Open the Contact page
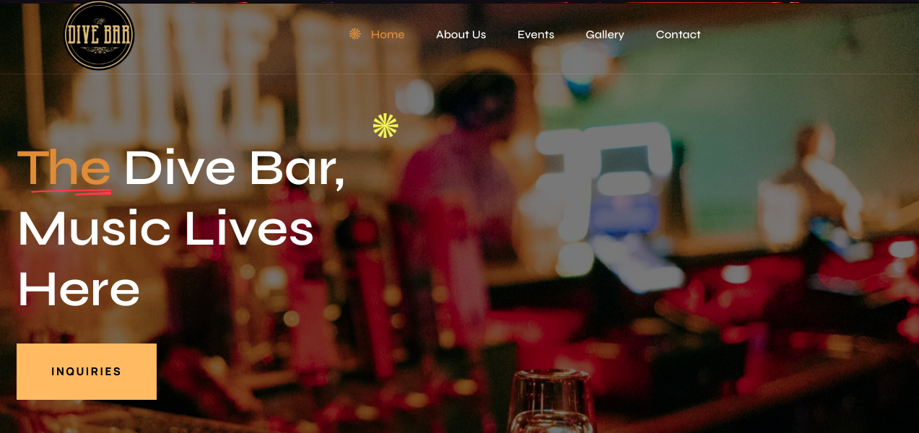The height and width of the screenshot is (433, 919). pyautogui.click(x=678, y=35)
